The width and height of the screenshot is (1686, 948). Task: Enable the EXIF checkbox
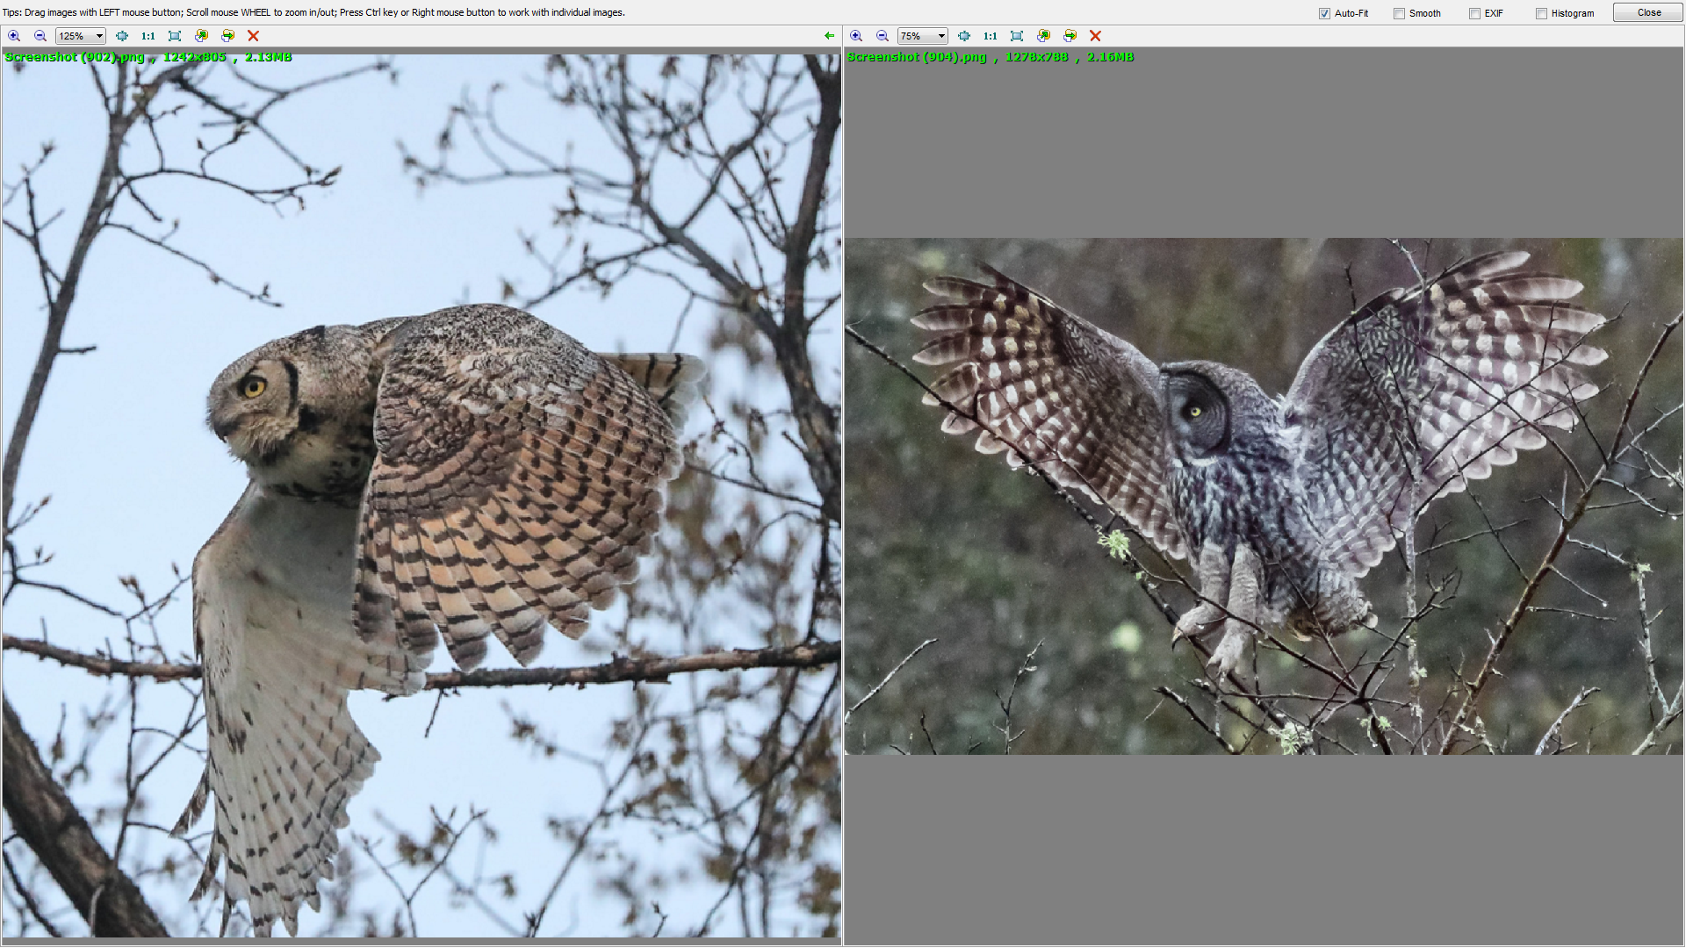click(1474, 13)
